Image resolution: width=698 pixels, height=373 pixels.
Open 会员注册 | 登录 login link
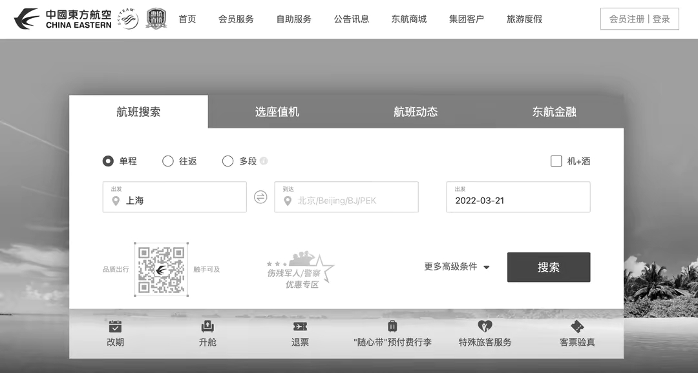pos(639,19)
